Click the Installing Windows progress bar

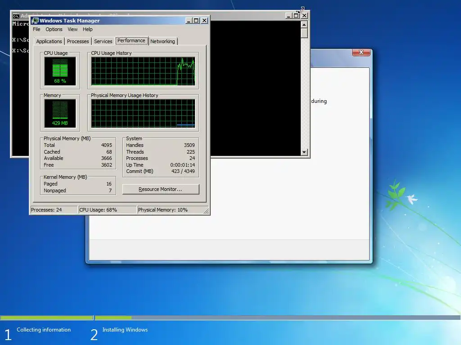277,318
